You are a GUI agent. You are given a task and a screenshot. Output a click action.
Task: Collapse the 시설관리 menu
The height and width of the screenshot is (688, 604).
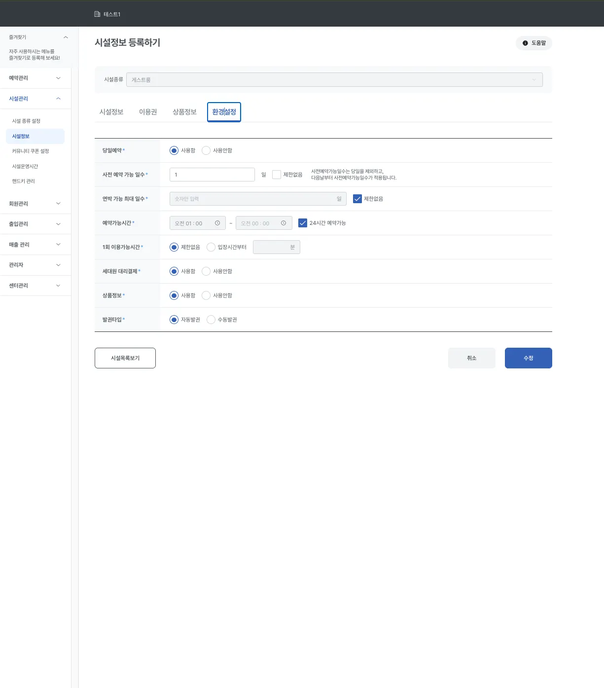36,99
